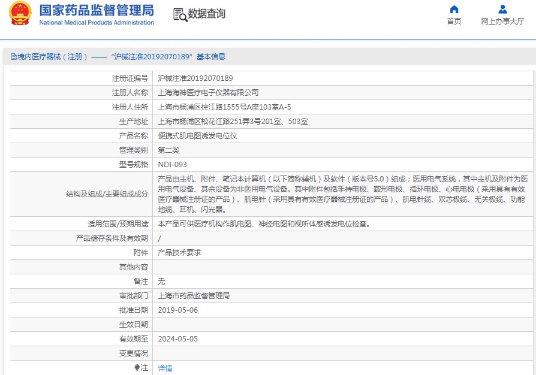Click the date 2024-05-05

(177, 339)
